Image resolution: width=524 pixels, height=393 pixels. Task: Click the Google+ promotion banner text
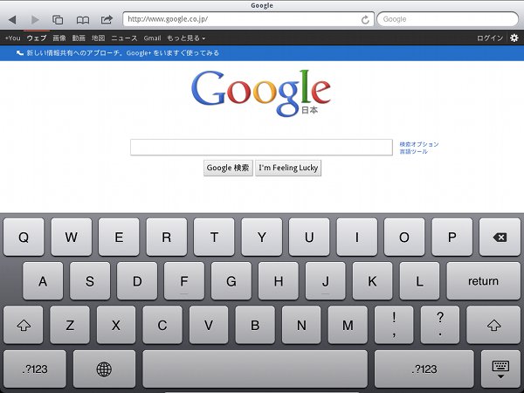point(123,52)
